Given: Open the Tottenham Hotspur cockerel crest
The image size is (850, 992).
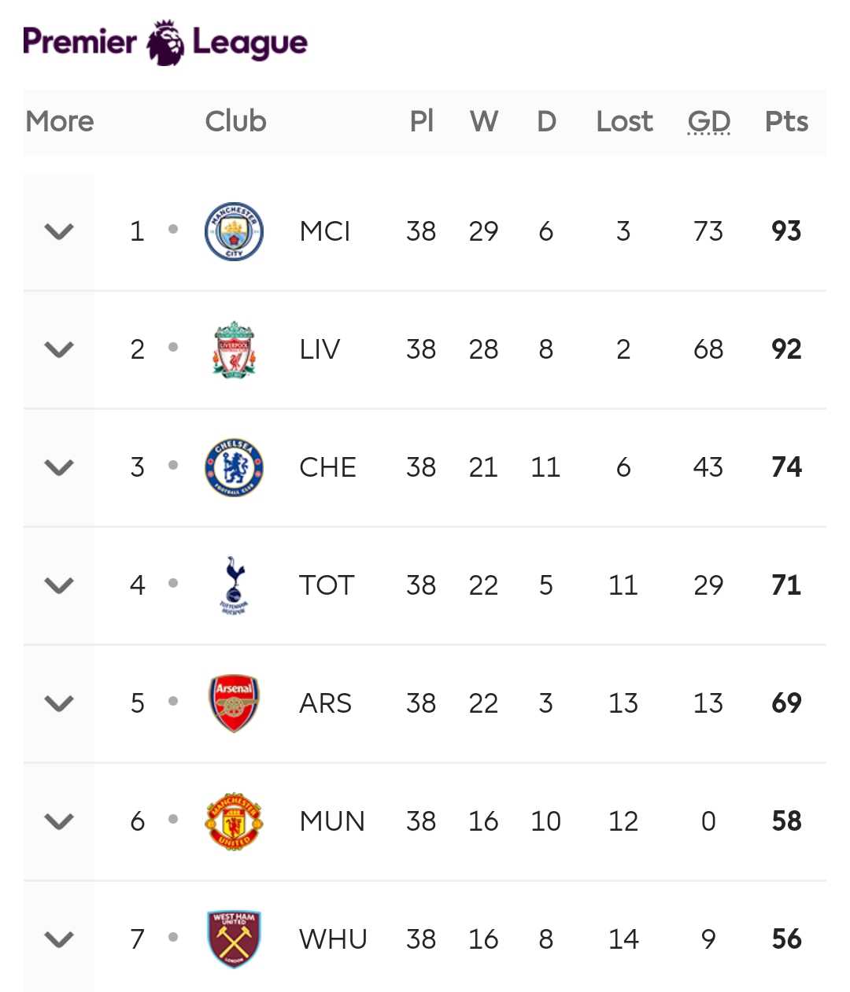Looking at the screenshot, I should pyautogui.click(x=234, y=585).
